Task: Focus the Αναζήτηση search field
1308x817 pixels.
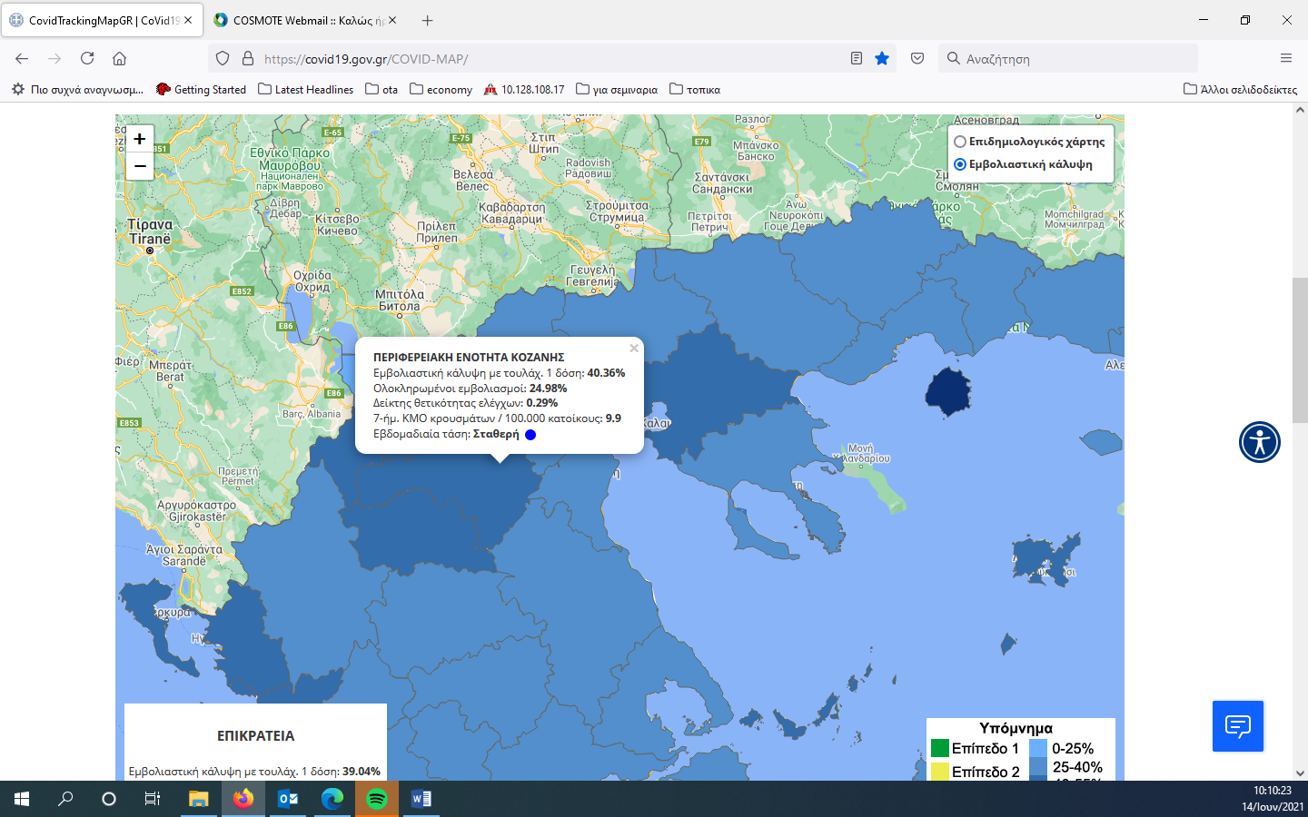Action: click(x=1068, y=58)
